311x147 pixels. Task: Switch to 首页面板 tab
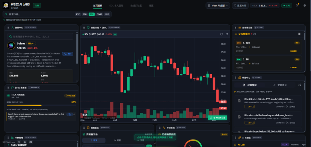[98, 6]
